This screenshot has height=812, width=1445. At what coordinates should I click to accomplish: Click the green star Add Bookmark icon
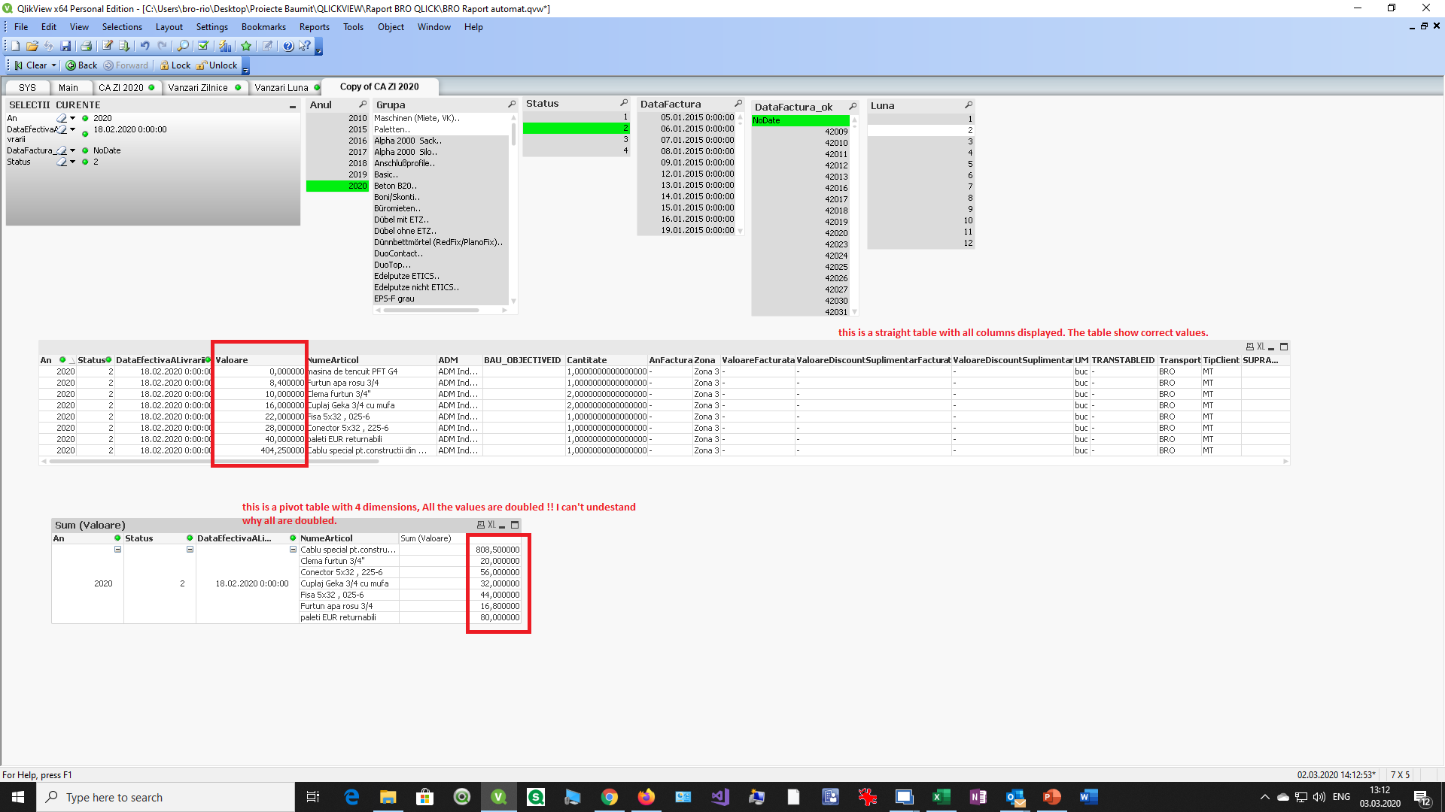[x=246, y=46]
